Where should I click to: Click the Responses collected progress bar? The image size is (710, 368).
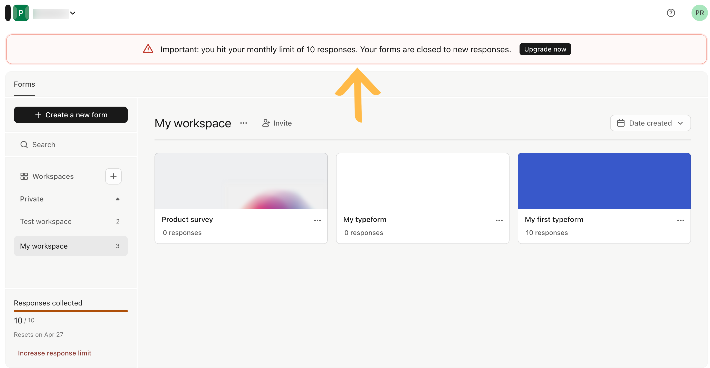pyautogui.click(x=71, y=311)
